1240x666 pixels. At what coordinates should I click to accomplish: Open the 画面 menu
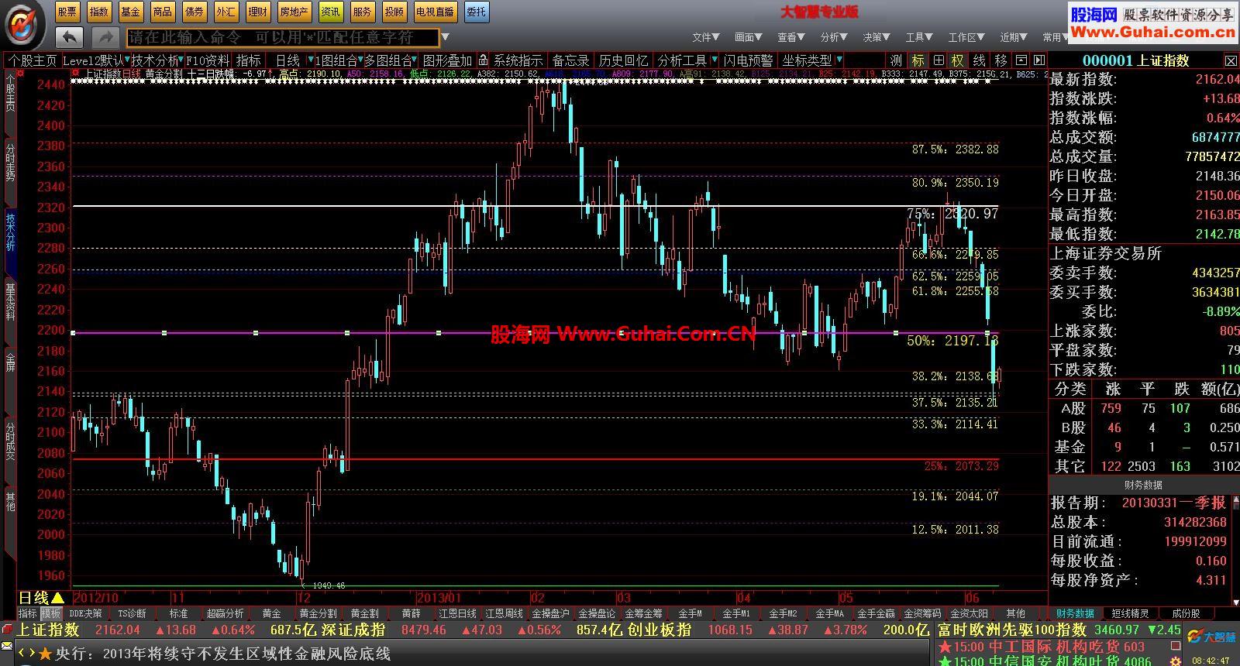749,37
